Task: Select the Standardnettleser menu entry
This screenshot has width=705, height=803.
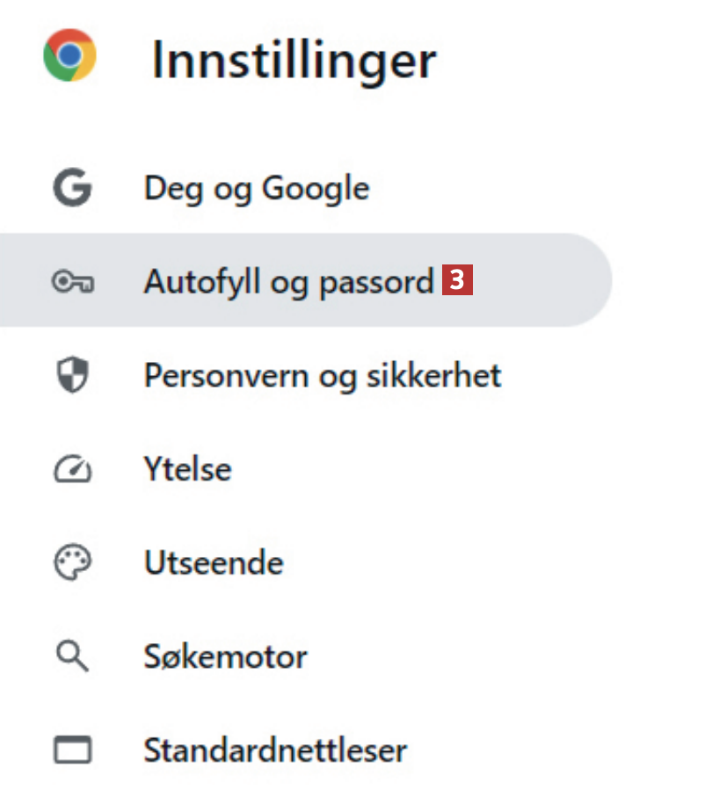Action: [275, 750]
